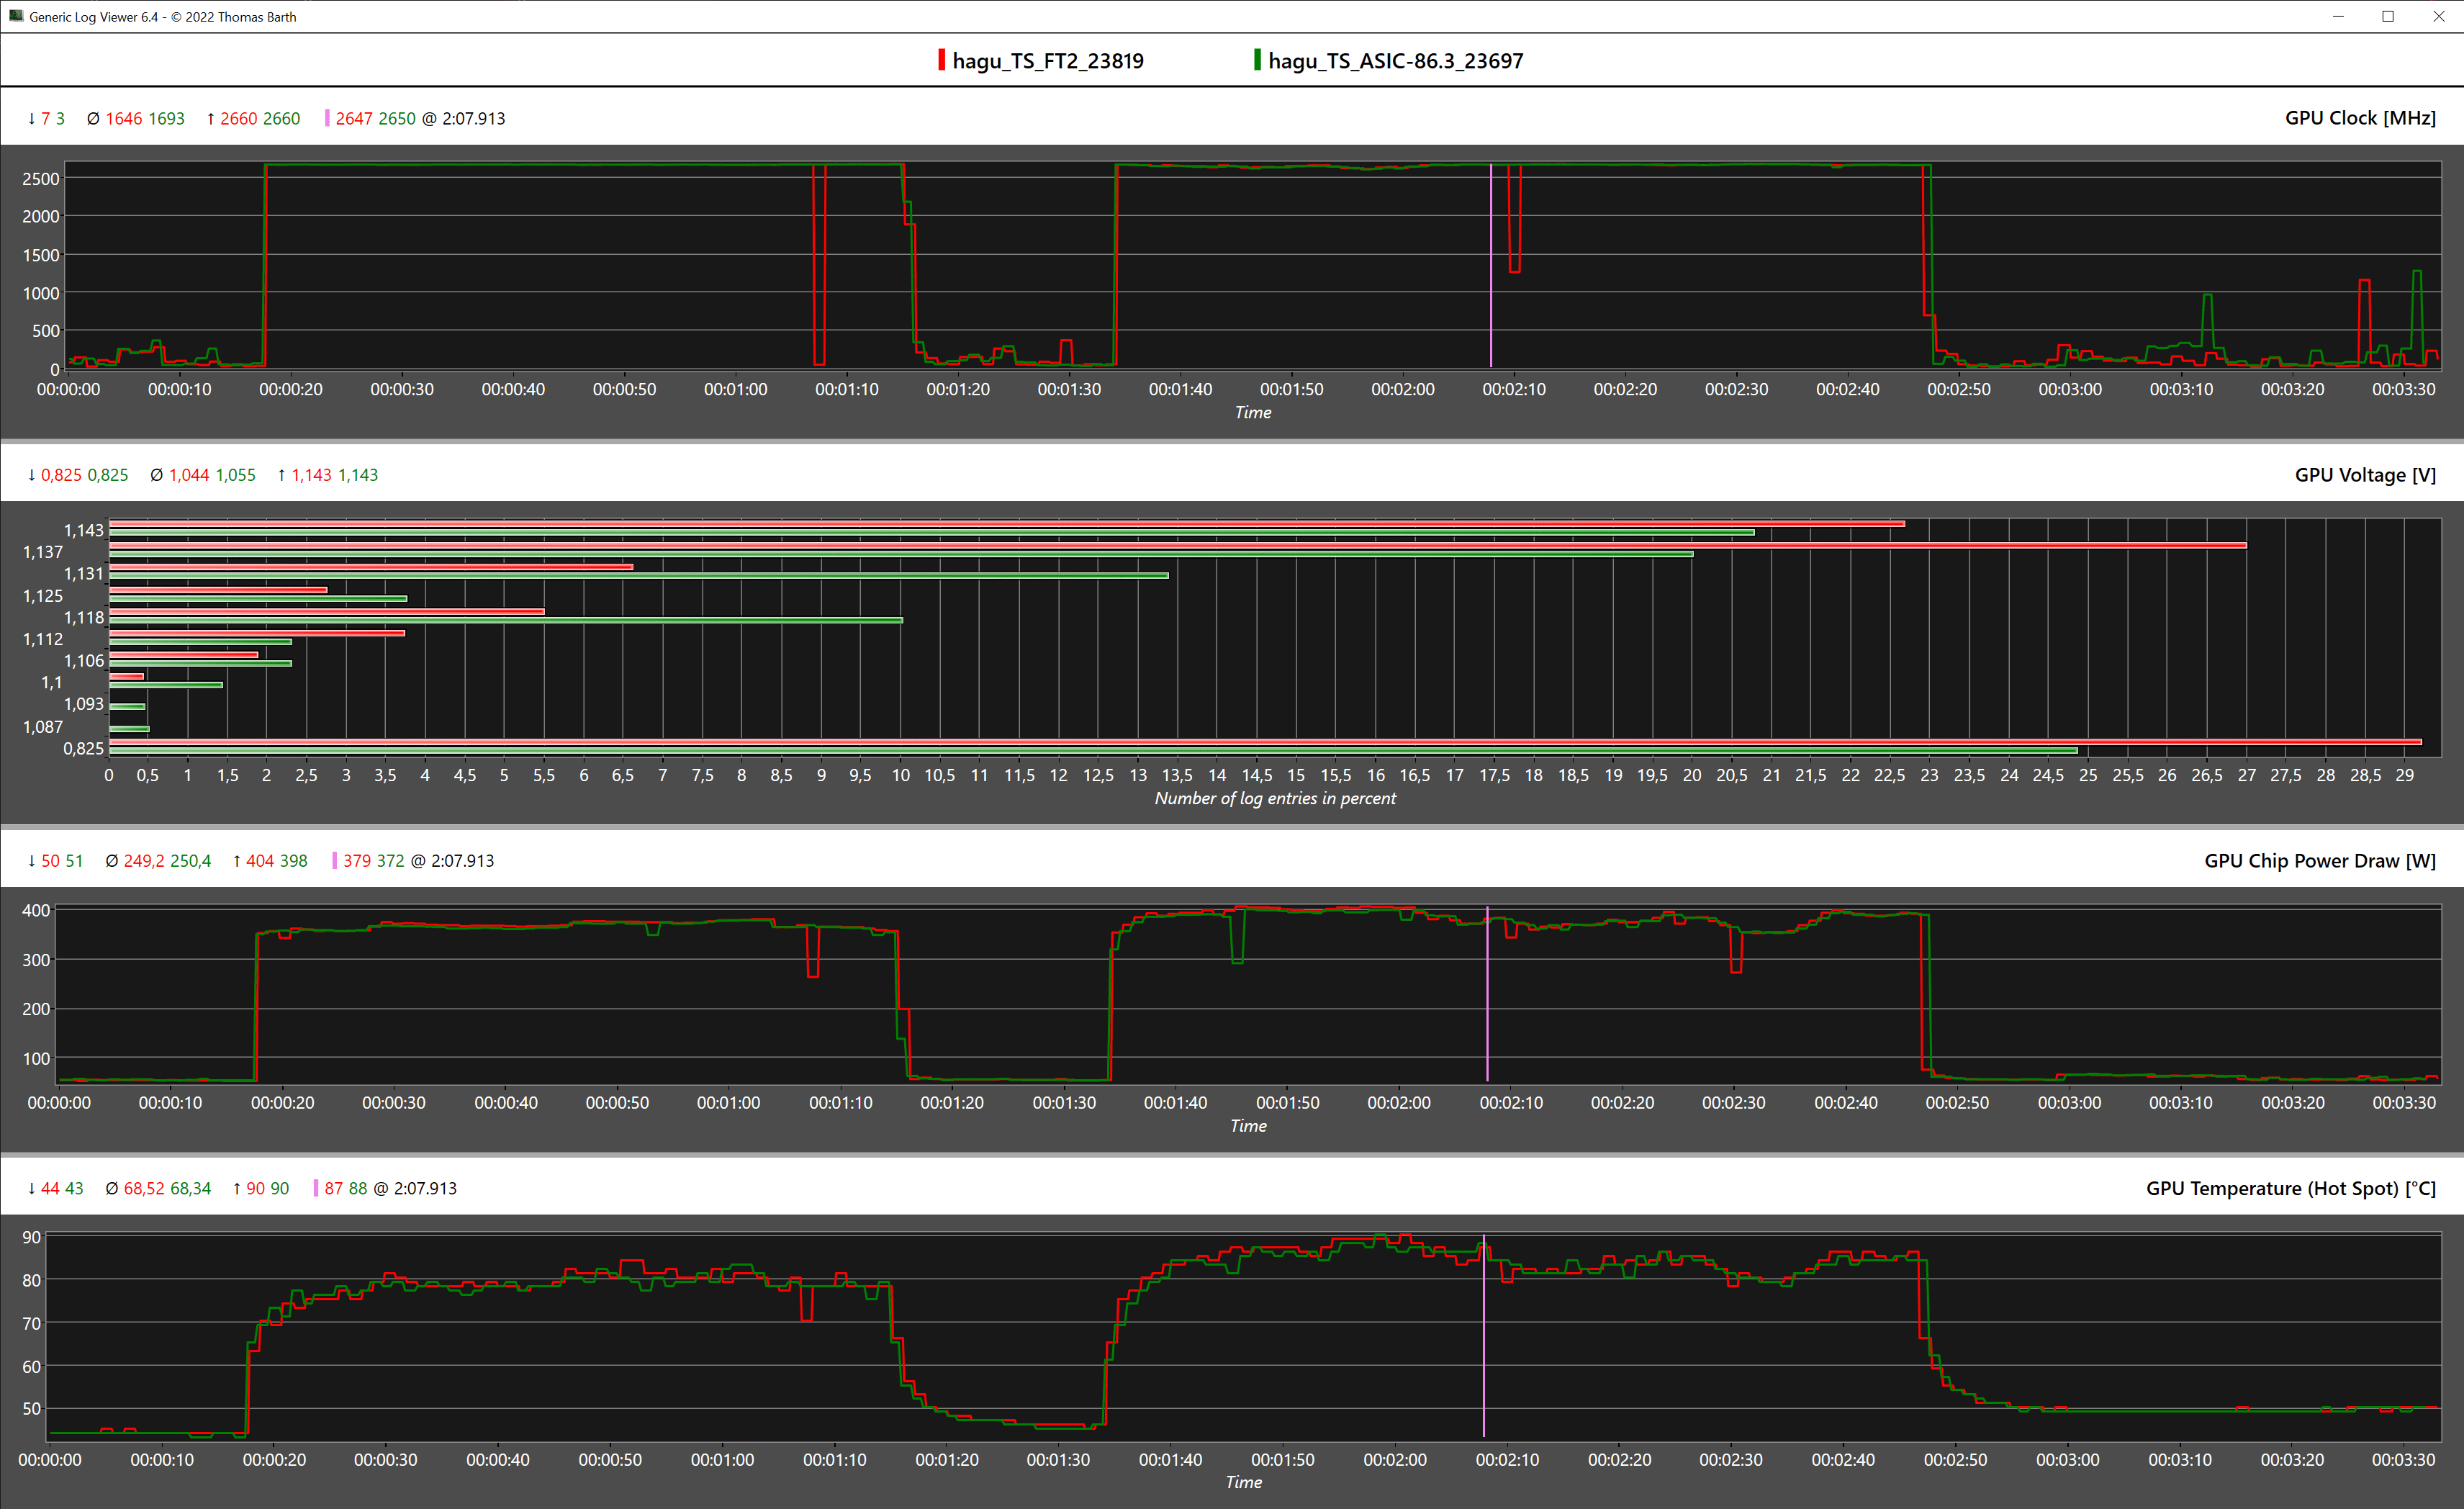
Task: Click the Time label under Temperature chart
Action: click(x=1243, y=1482)
